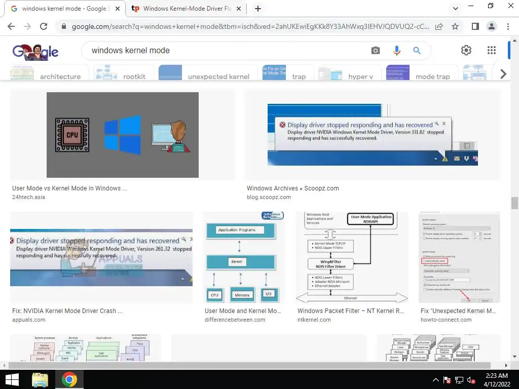
Task: Open muted volume icon in tray
Action: tap(471, 380)
